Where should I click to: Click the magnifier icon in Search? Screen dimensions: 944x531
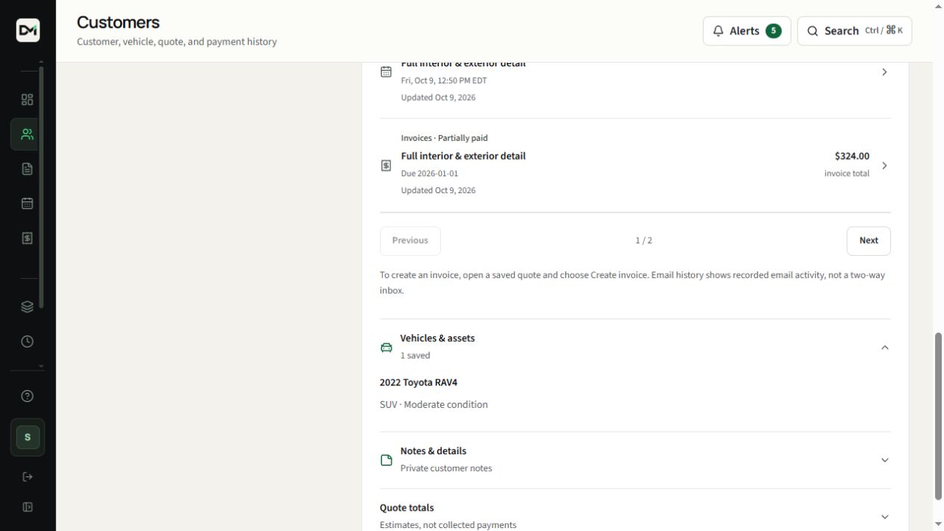[x=813, y=31]
